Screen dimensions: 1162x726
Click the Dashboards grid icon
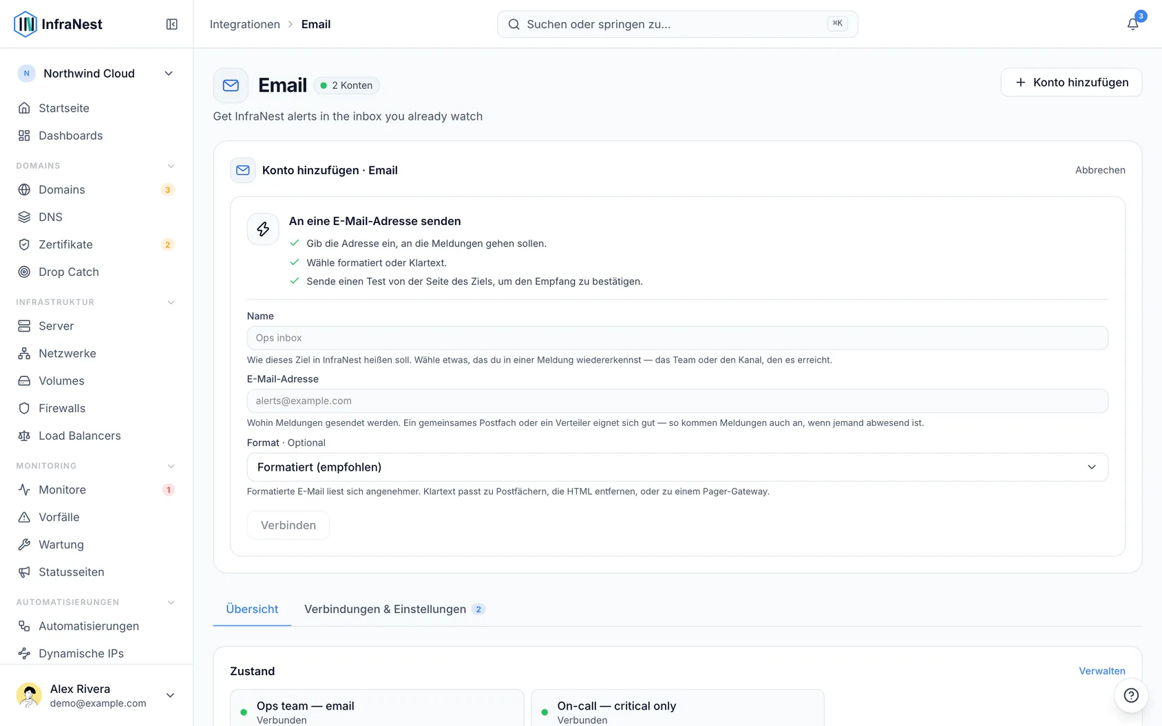point(24,136)
